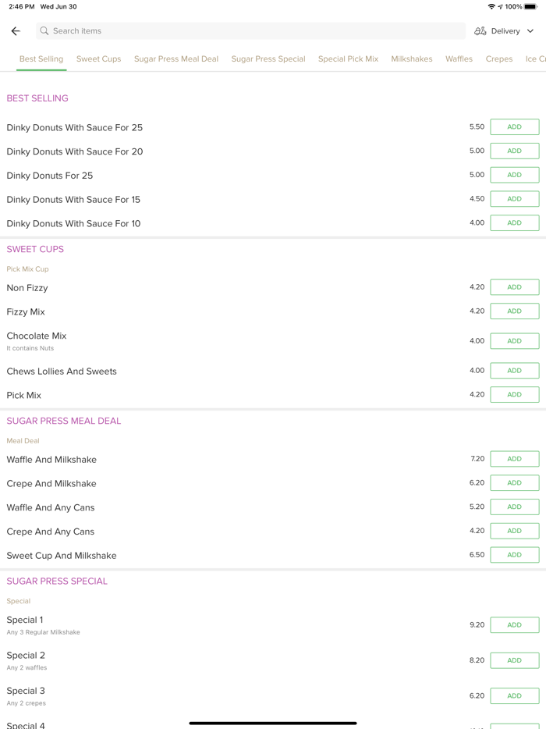
Task: Open the Sugar Press Meal Deal tab
Action: (x=176, y=59)
